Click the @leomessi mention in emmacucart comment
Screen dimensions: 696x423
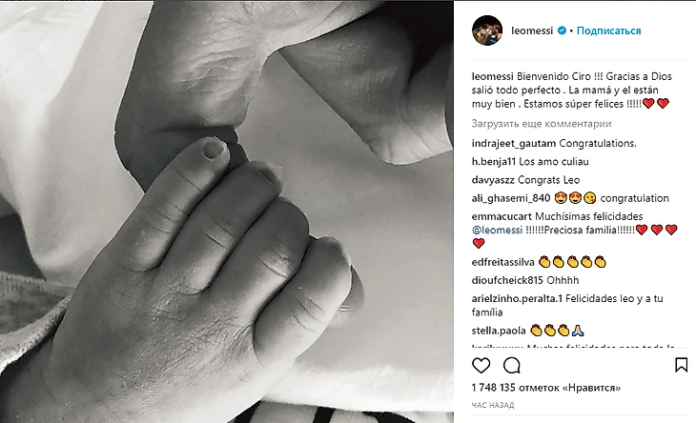point(497,231)
